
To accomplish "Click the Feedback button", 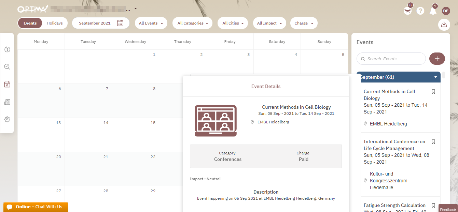I will point(448,209).
